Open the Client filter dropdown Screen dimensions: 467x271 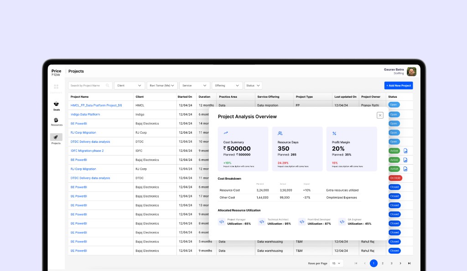click(x=128, y=85)
